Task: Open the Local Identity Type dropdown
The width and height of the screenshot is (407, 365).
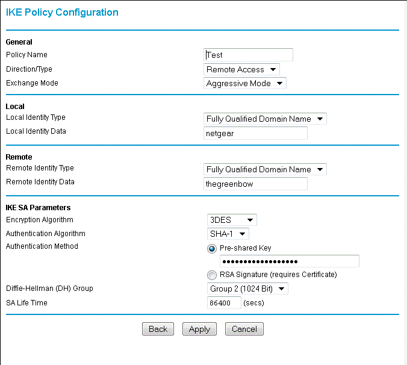Action: [x=265, y=119]
